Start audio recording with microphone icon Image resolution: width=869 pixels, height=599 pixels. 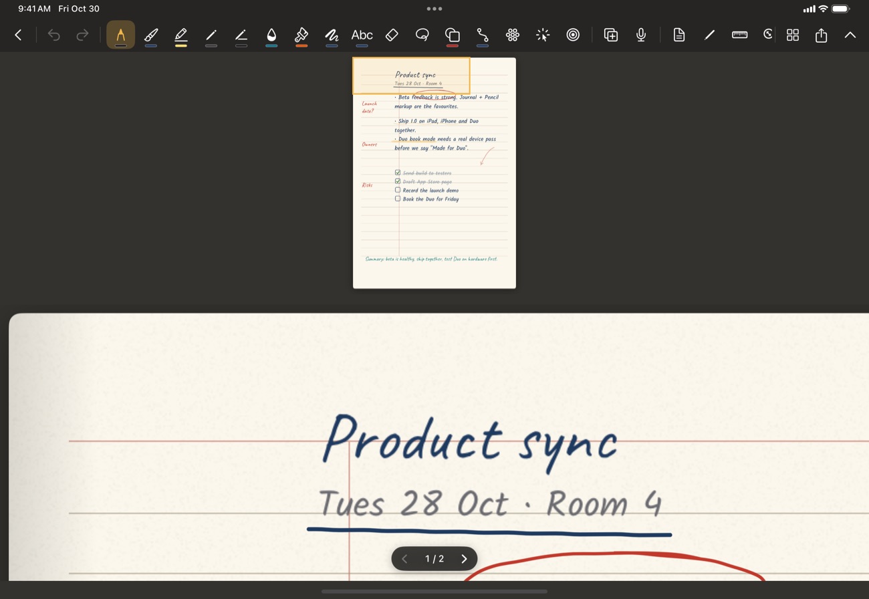(x=641, y=35)
